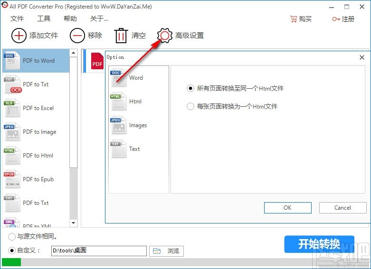Click Word DOC icon in Option dialog
The image size is (371, 269).
point(119,77)
